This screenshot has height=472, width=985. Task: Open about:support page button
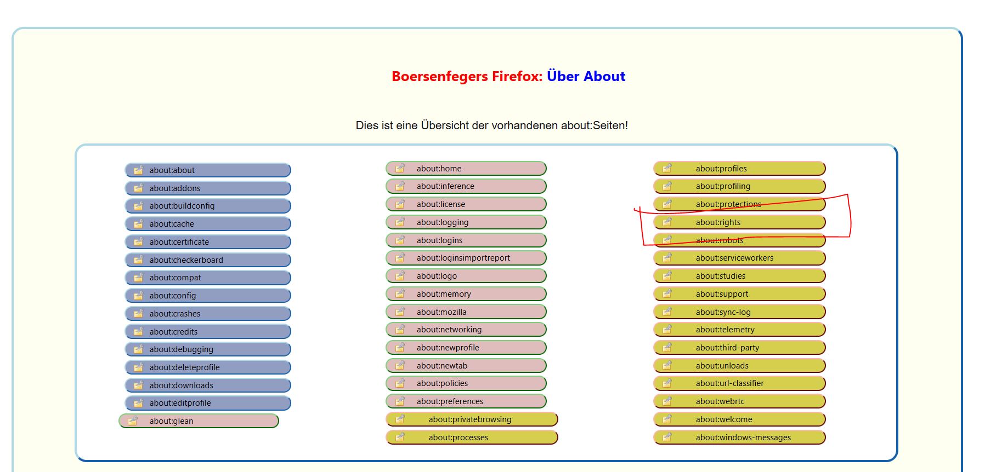coord(739,294)
